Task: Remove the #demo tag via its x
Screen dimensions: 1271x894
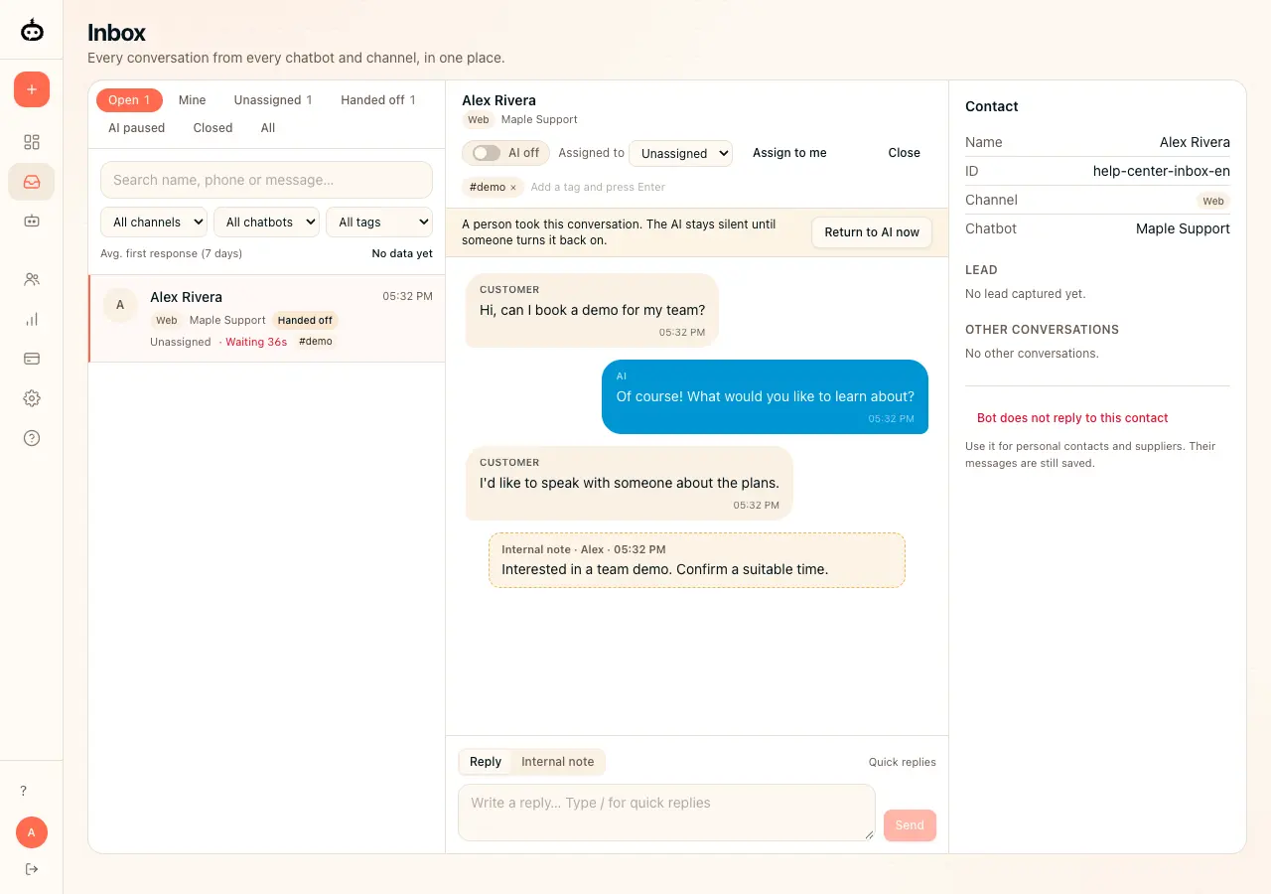Action: pos(513,188)
